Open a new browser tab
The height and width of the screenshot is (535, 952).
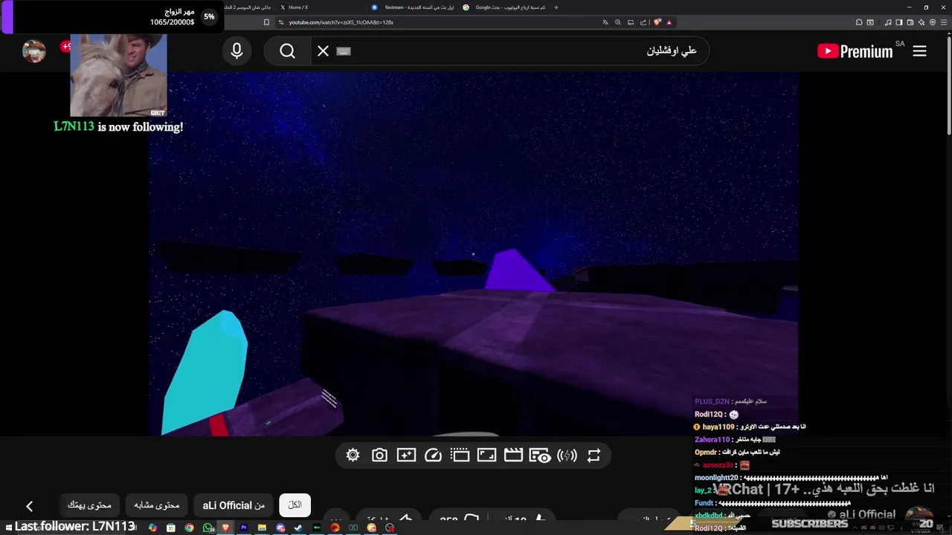556,7
